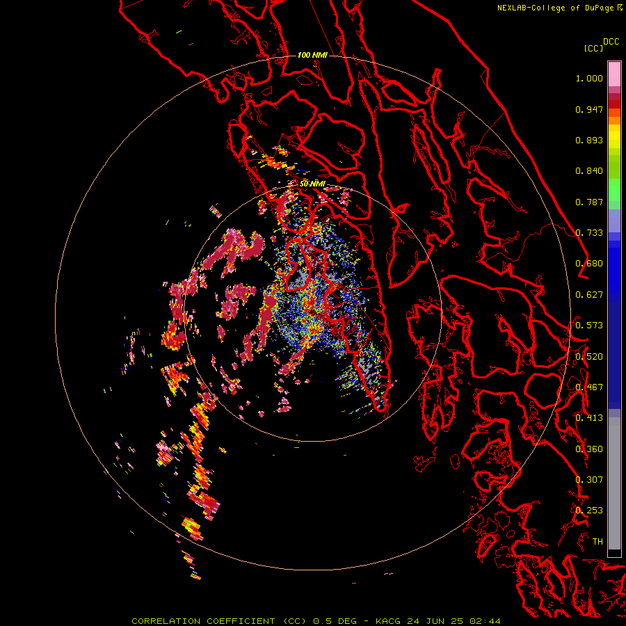Pick the light periwinkle segment of the color bar
This screenshot has height=626, width=626.
614,220
